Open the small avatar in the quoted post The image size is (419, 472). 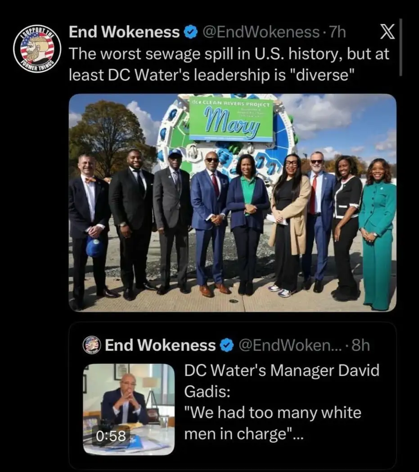pyautogui.click(x=91, y=345)
